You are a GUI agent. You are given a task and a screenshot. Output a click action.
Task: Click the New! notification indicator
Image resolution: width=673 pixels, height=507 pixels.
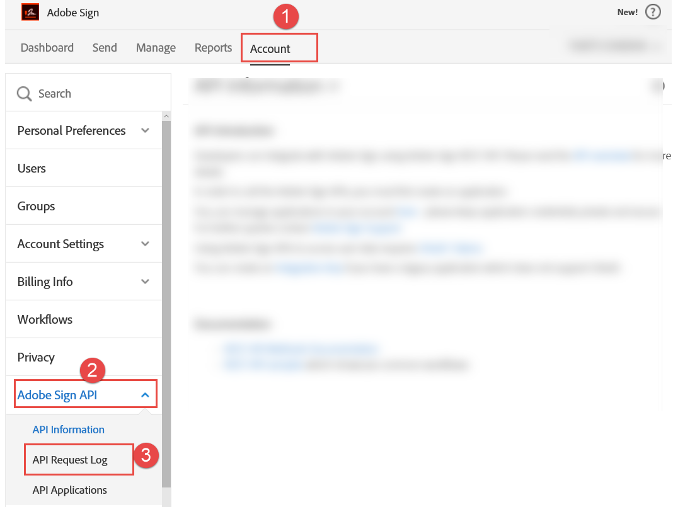coord(627,11)
